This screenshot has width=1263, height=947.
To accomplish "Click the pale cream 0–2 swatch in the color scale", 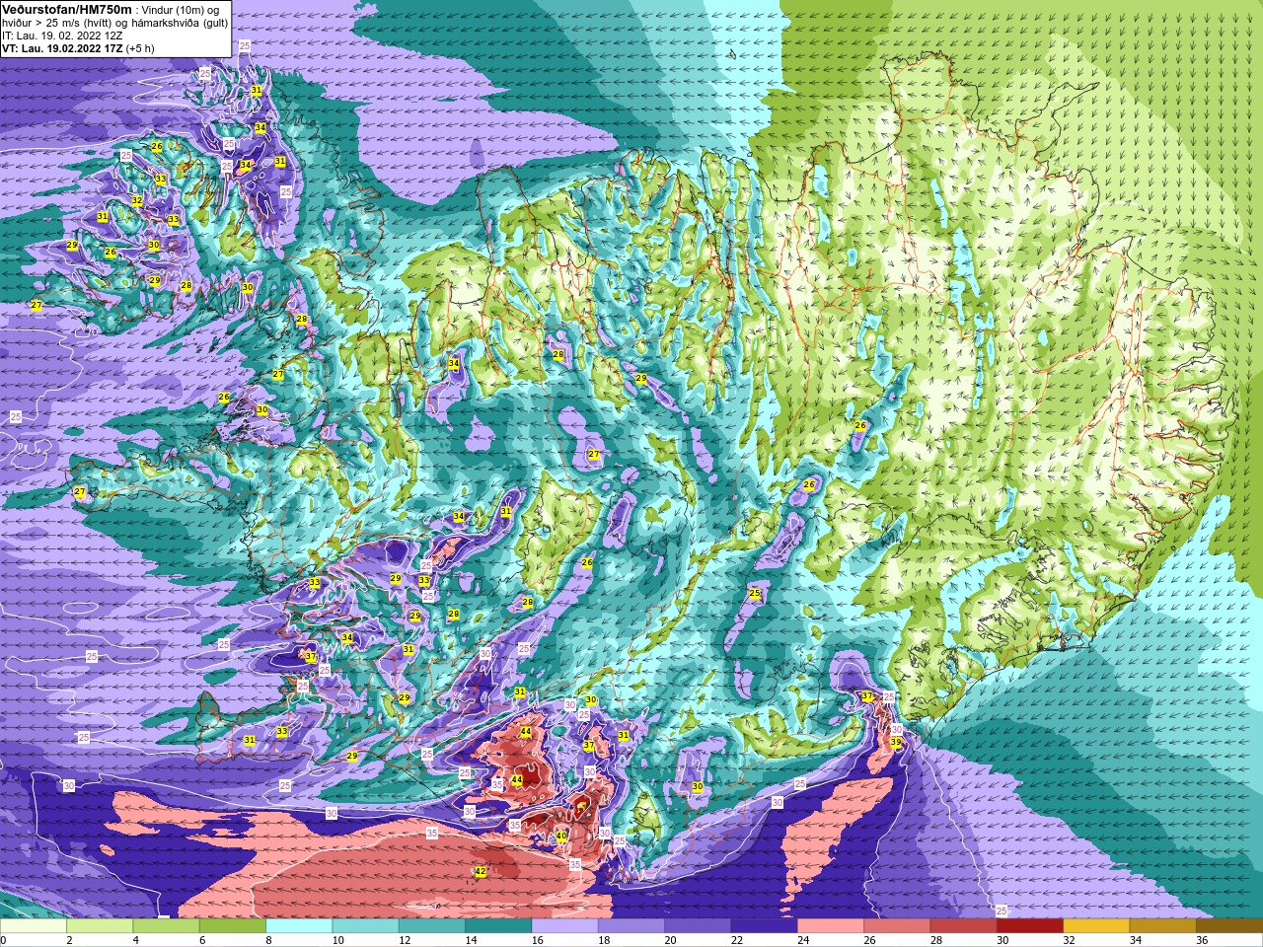I will click(x=34, y=926).
